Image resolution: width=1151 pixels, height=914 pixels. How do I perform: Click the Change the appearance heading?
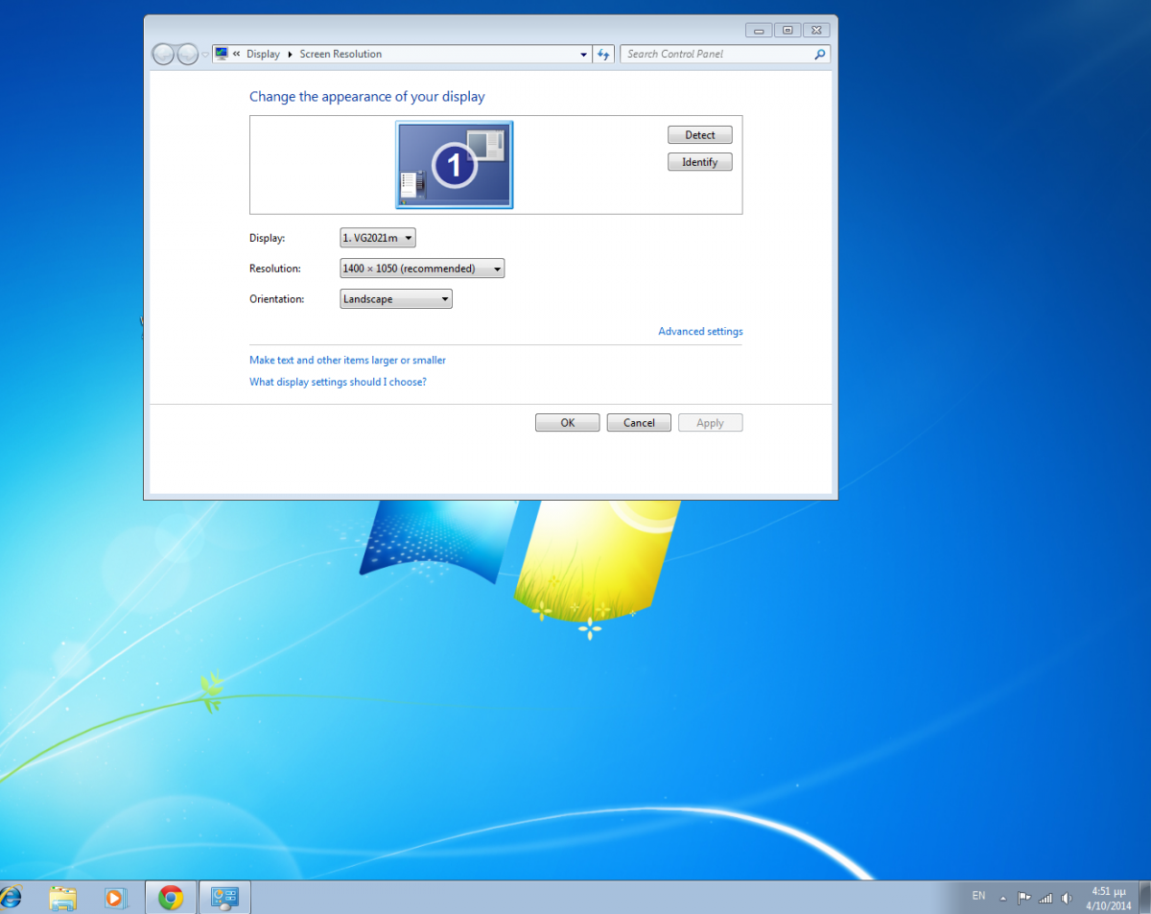(367, 97)
